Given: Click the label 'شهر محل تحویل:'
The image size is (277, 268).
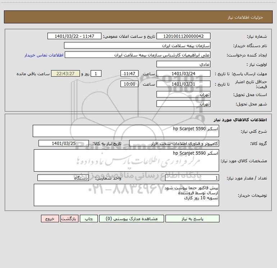Looking at the screenshot, I should pos(251,104).
